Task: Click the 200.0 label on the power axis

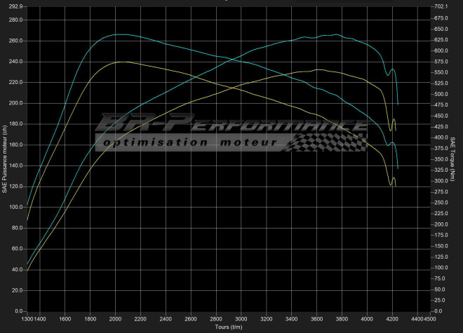Action: [15, 103]
